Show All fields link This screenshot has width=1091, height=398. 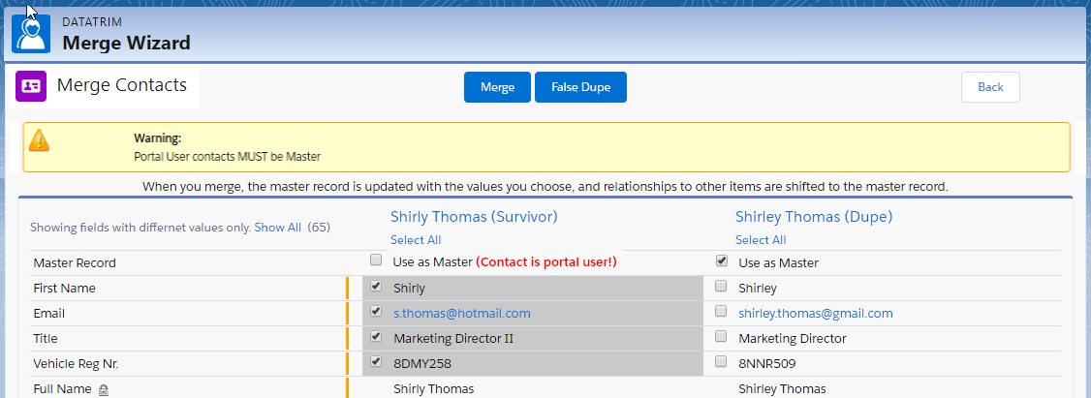pyautogui.click(x=278, y=228)
